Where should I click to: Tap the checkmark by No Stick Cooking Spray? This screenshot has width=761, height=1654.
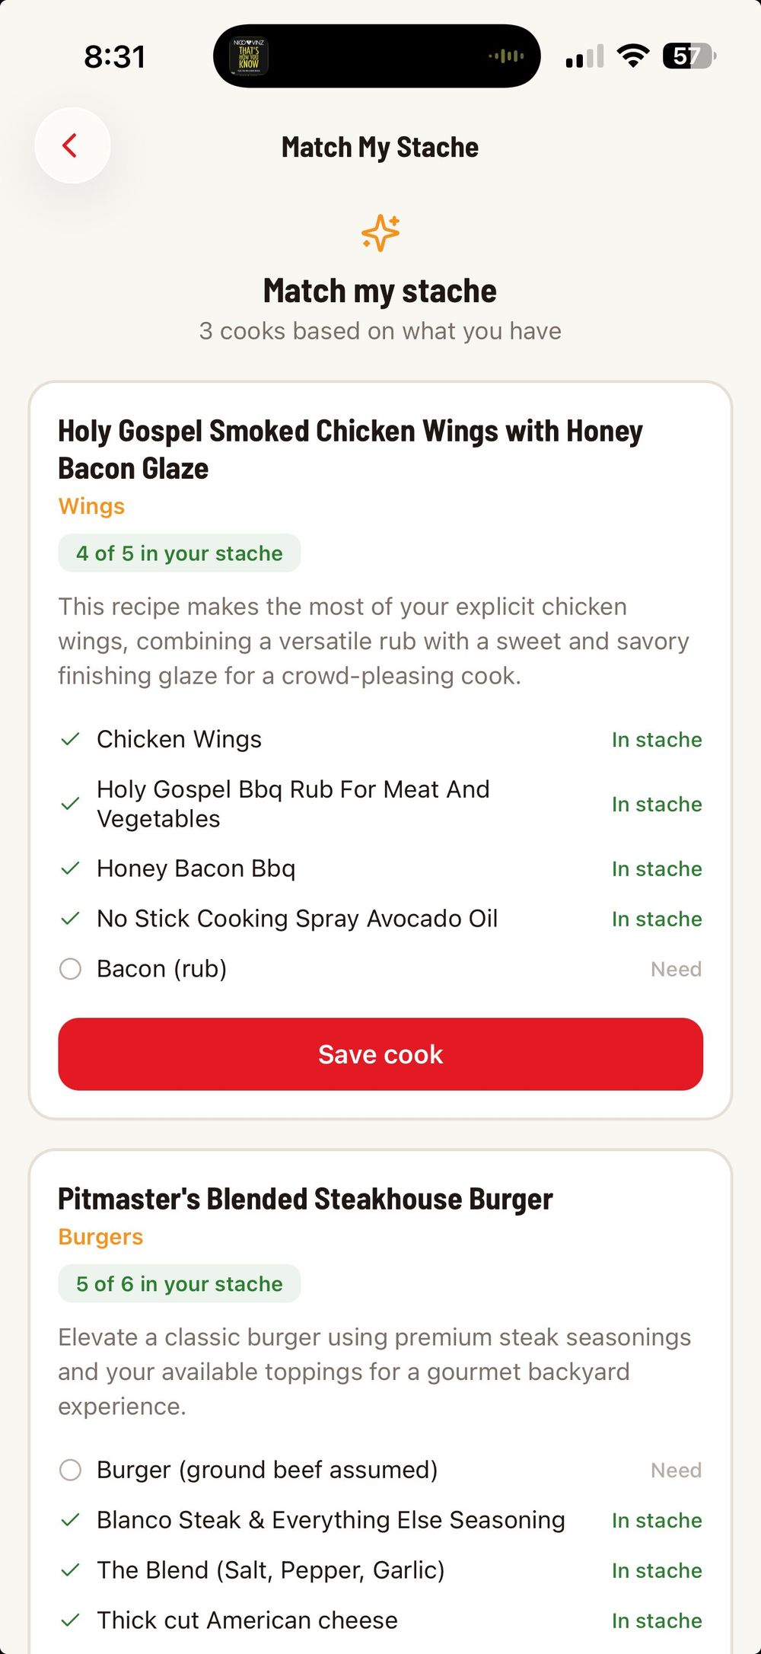click(x=70, y=919)
